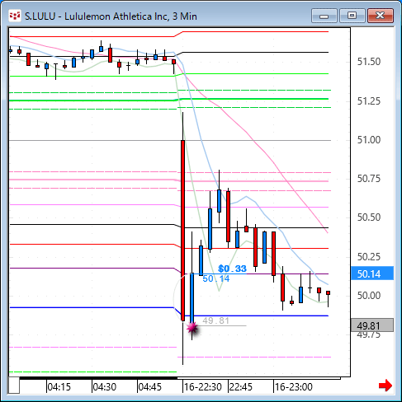Viewport: 402px width, 402px height.
Task: Select the $0.33 profit label
Action: point(232,269)
